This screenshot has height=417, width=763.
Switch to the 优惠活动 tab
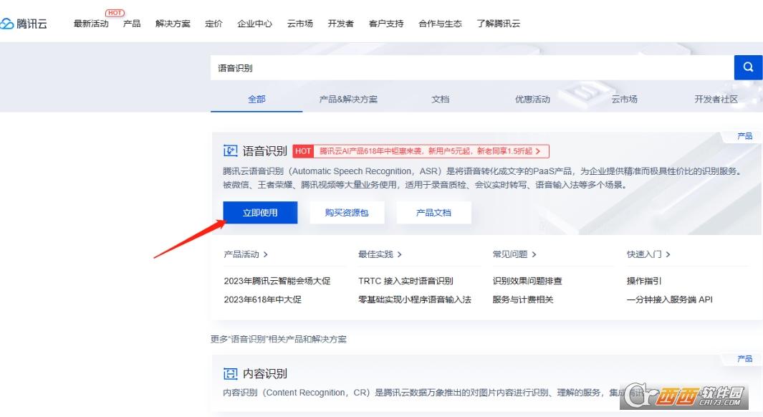click(532, 100)
